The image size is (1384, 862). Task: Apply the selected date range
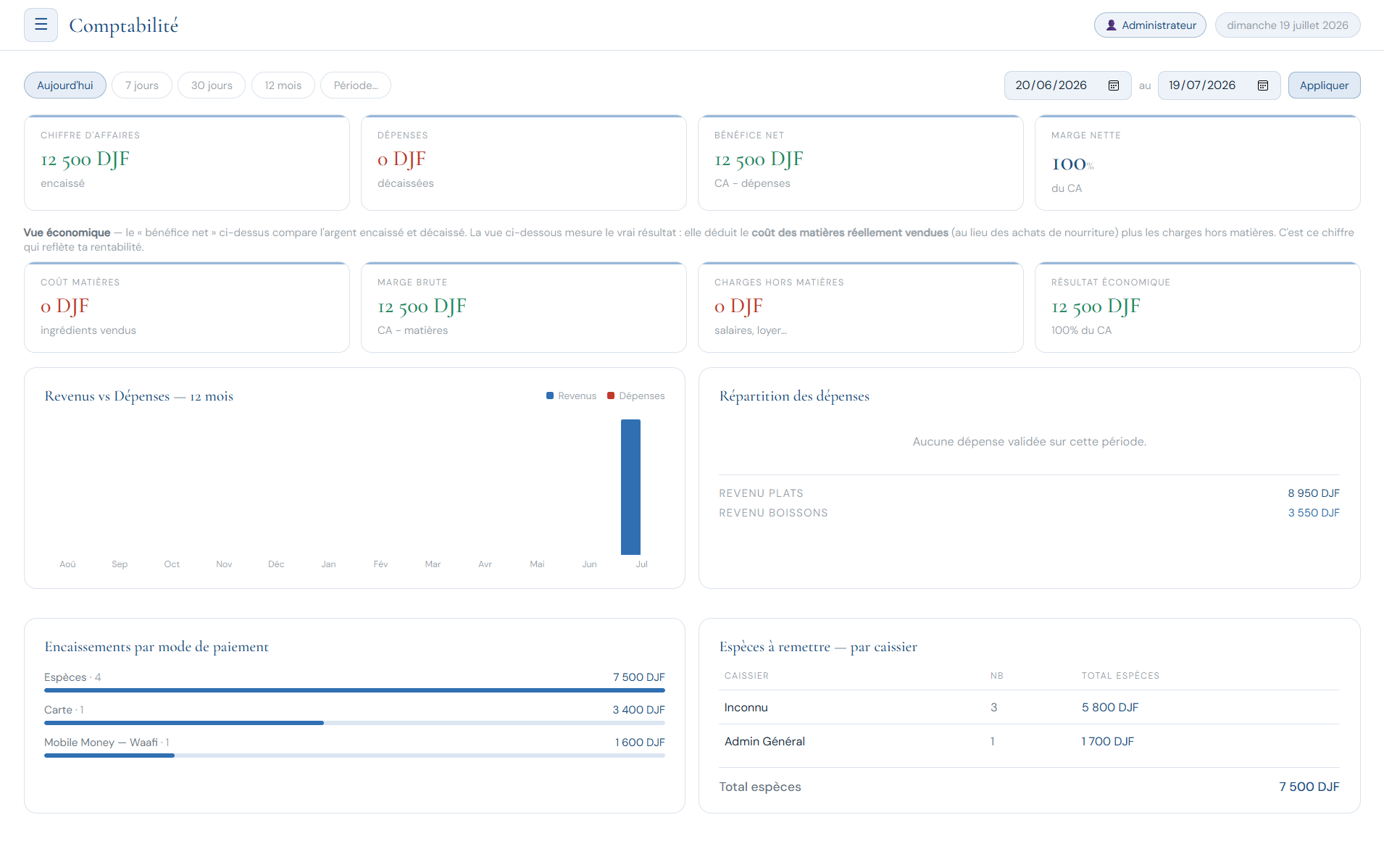point(1324,85)
